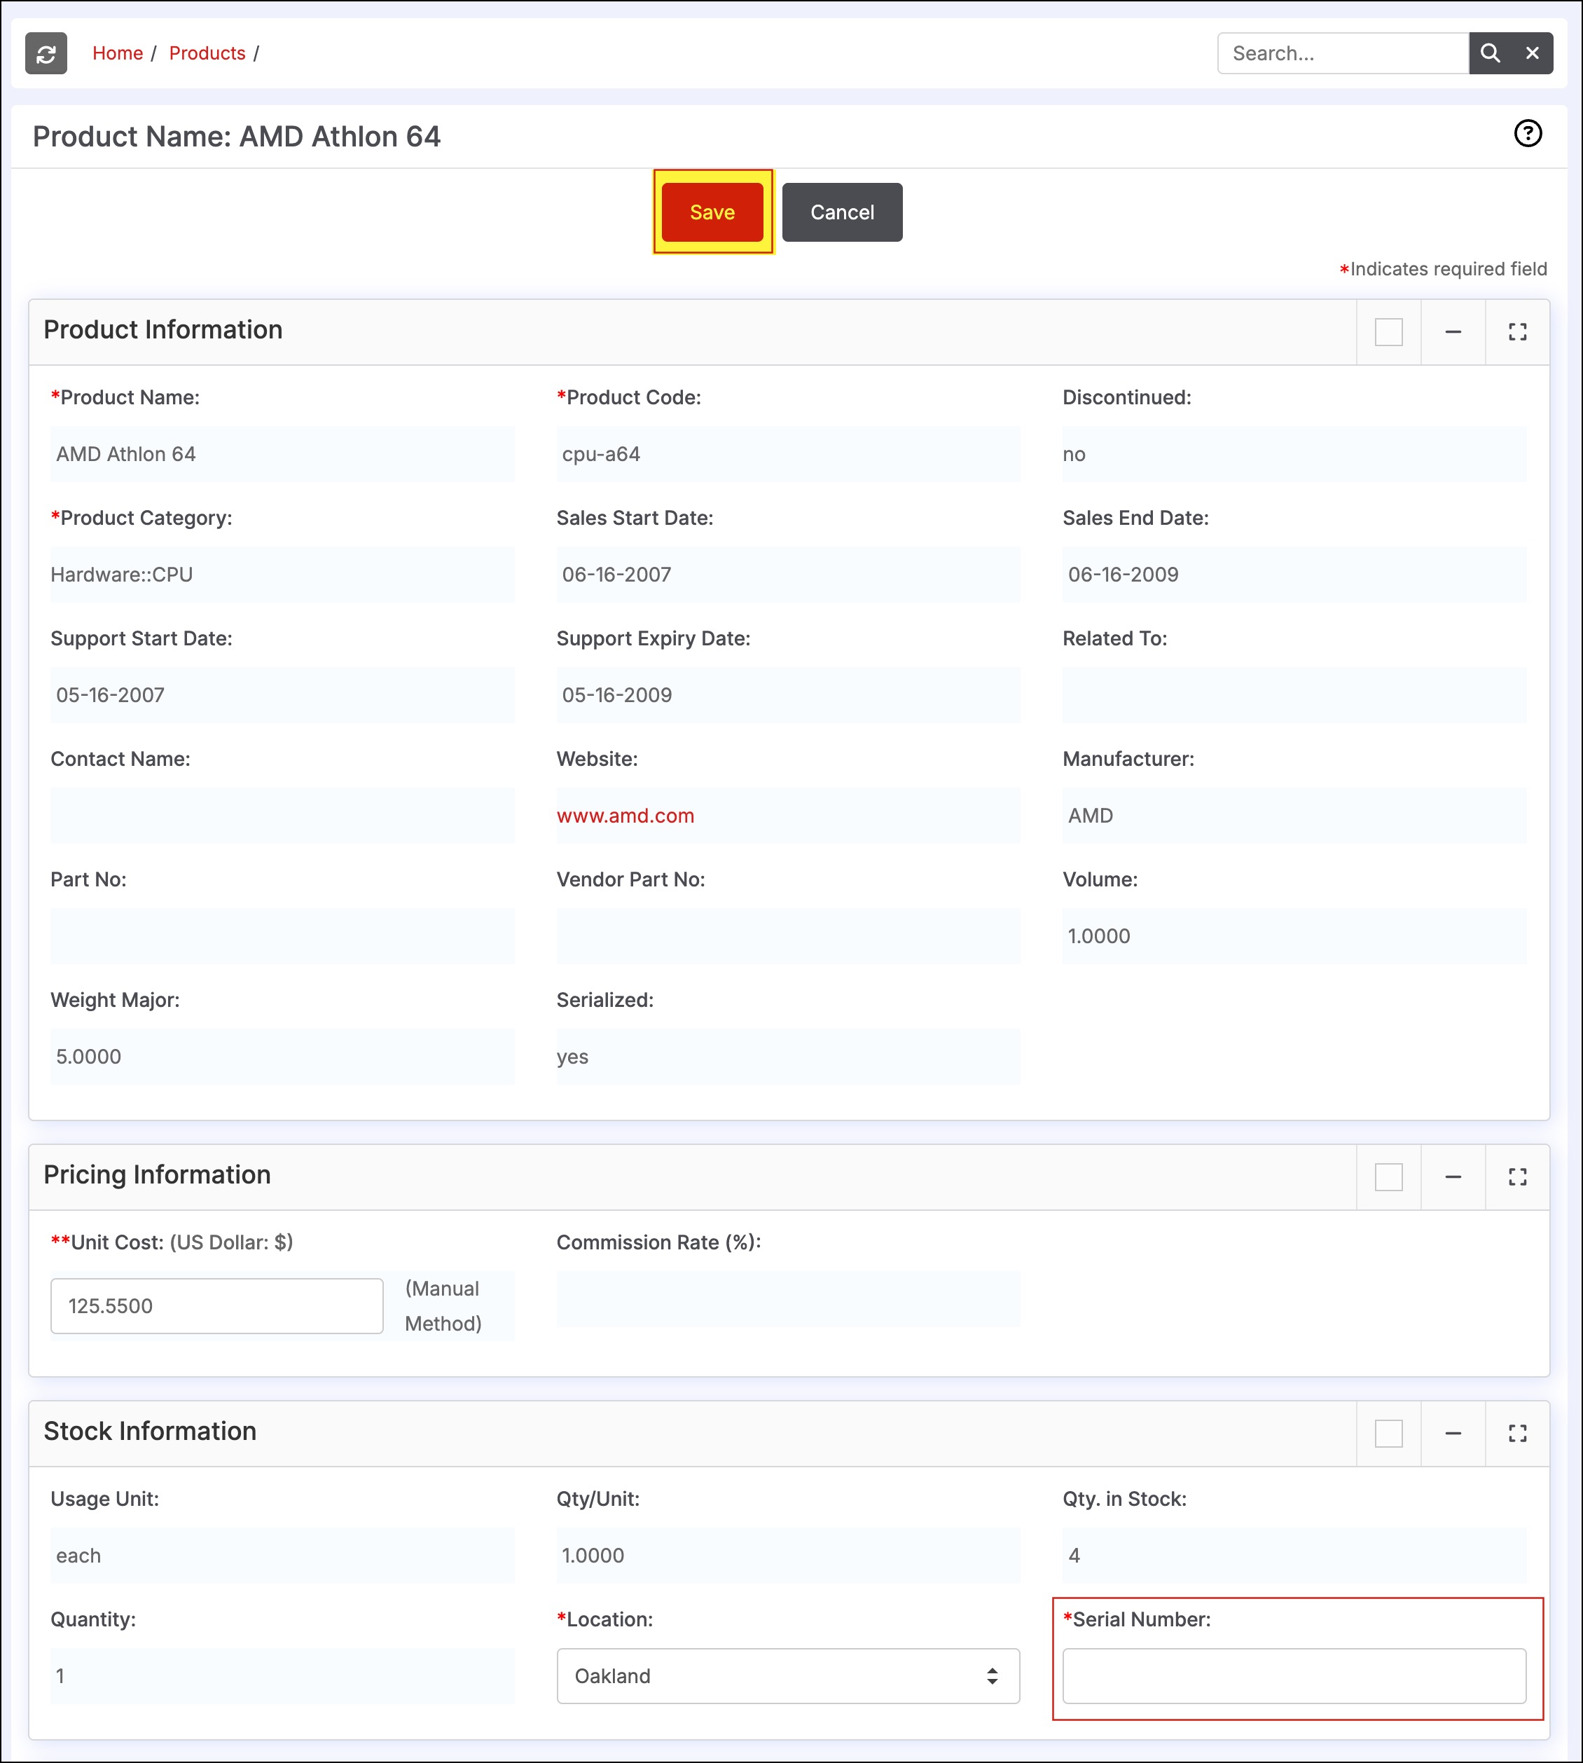1583x1763 pixels.
Task: Click the Sales Start Date 06-16-2007
Action: click(616, 575)
